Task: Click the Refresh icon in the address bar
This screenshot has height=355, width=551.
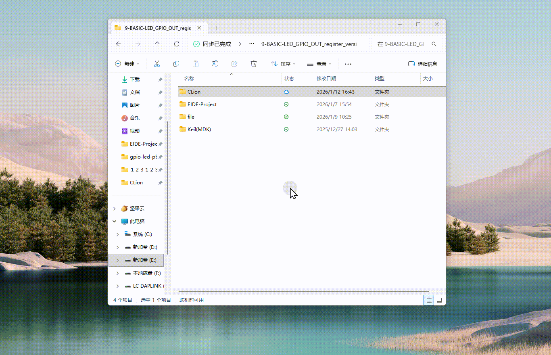Action: [x=176, y=44]
